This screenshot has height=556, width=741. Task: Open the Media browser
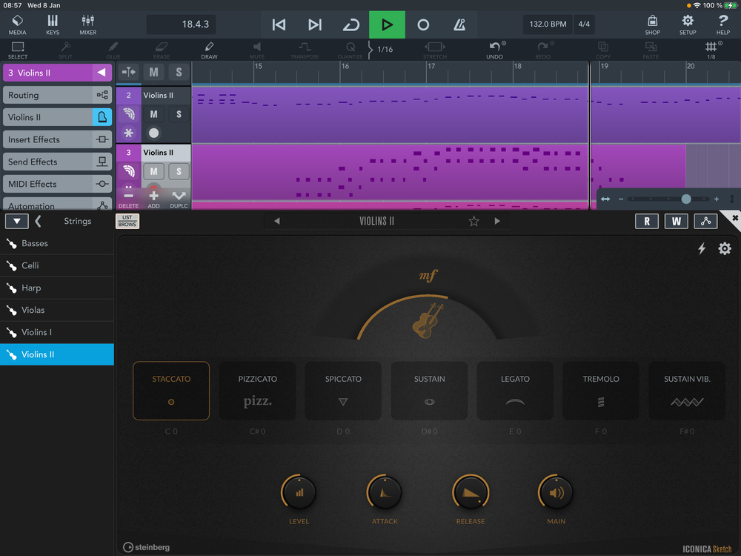tap(18, 24)
